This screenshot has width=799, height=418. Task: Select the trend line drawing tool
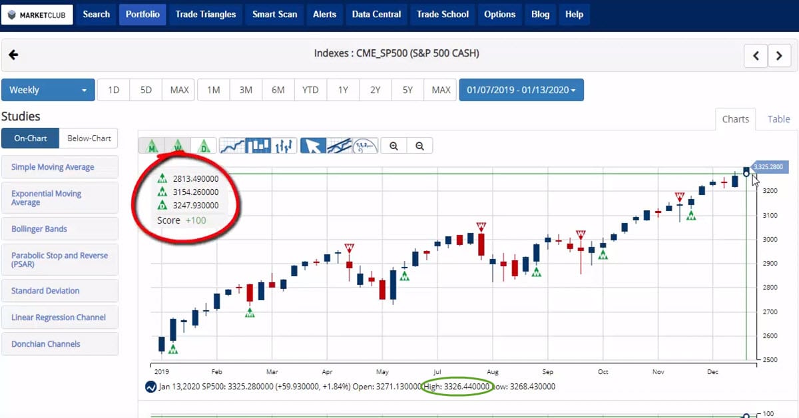(x=339, y=145)
